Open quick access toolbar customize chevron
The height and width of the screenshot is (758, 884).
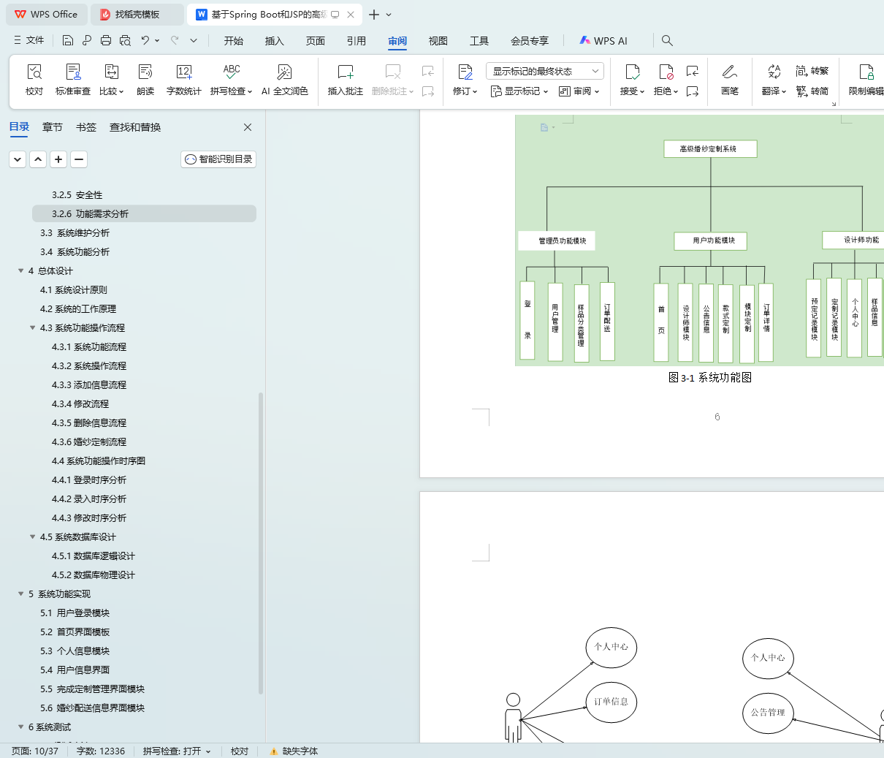pyautogui.click(x=194, y=40)
